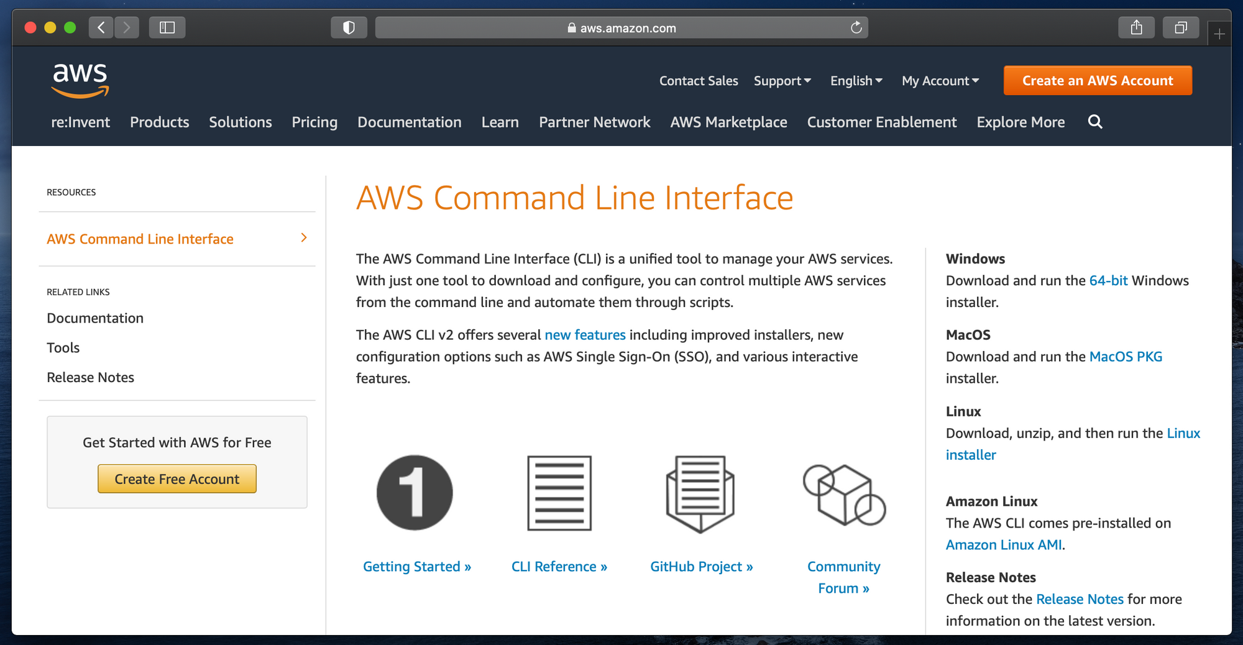Image resolution: width=1243 pixels, height=645 pixels.
Task: Focus the aws.amazon.com address field
Action: 621,28
